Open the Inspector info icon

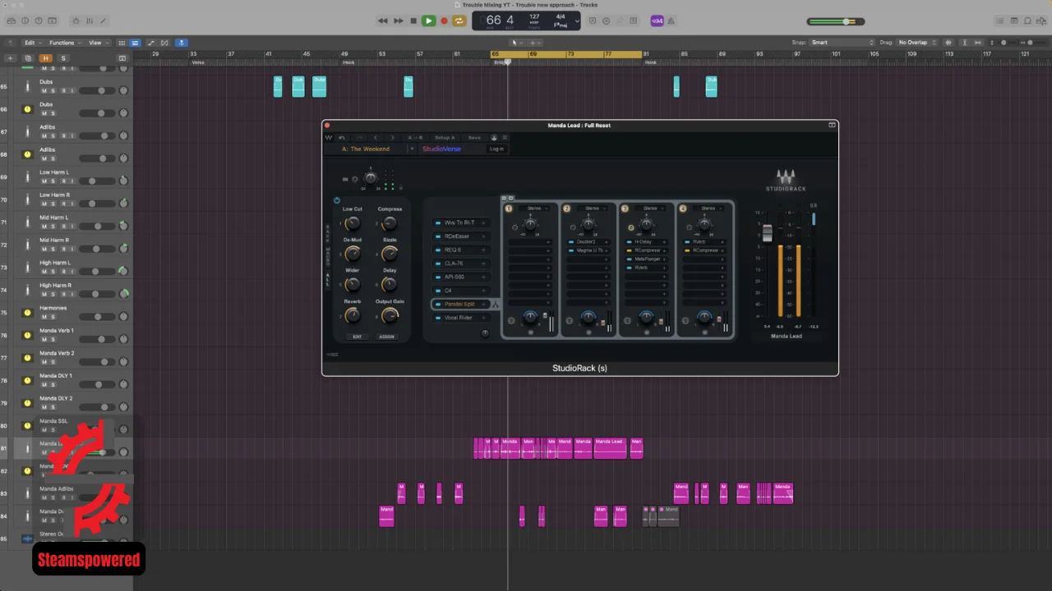[25, 21]
